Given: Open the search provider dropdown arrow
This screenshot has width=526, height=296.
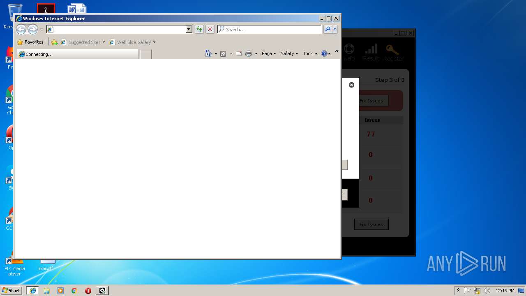Looking at the screenshot, I should pyautogui.click(x=335, y=29).
